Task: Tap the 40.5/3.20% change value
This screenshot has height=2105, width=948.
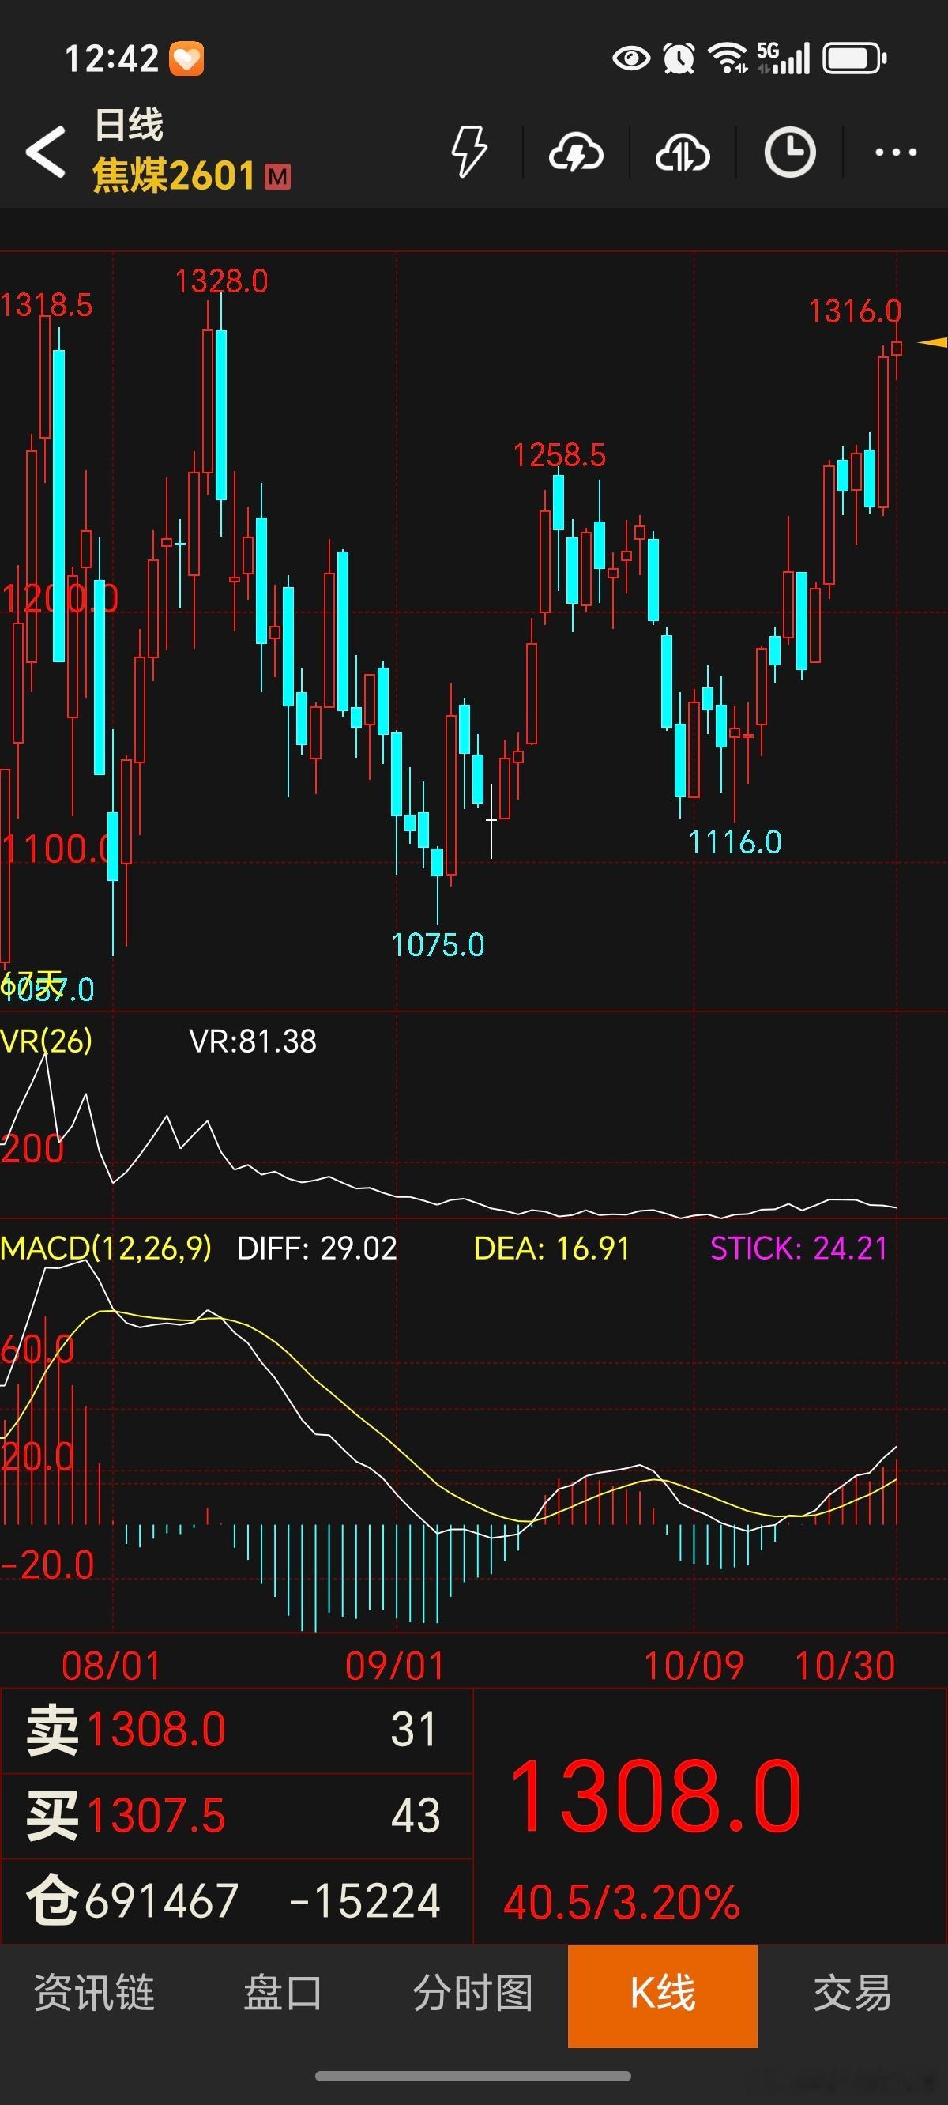Action: (622, 1903)
